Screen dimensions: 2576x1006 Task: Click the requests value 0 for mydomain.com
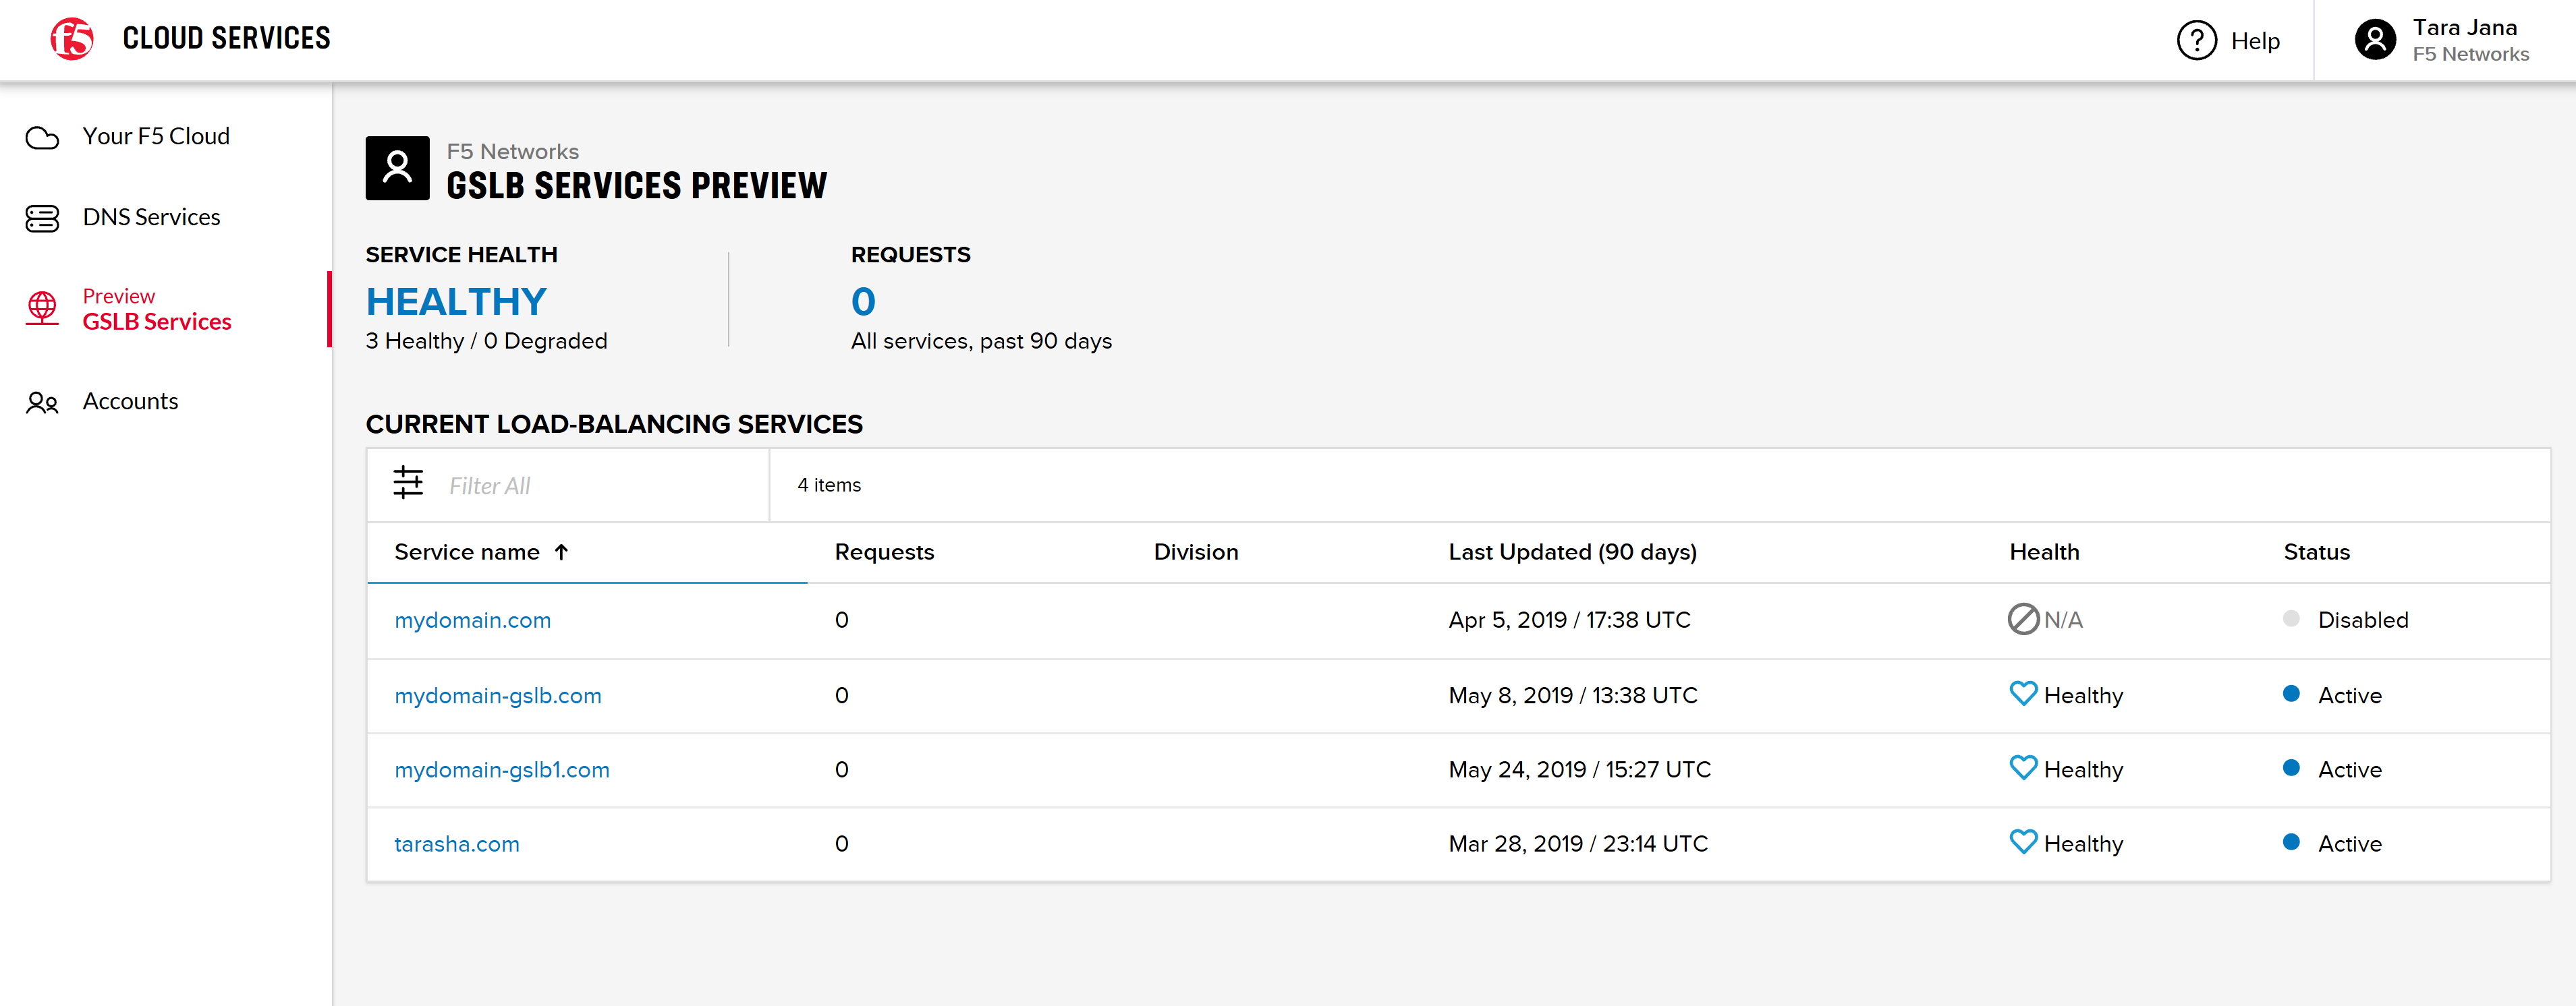coord(842,620)
